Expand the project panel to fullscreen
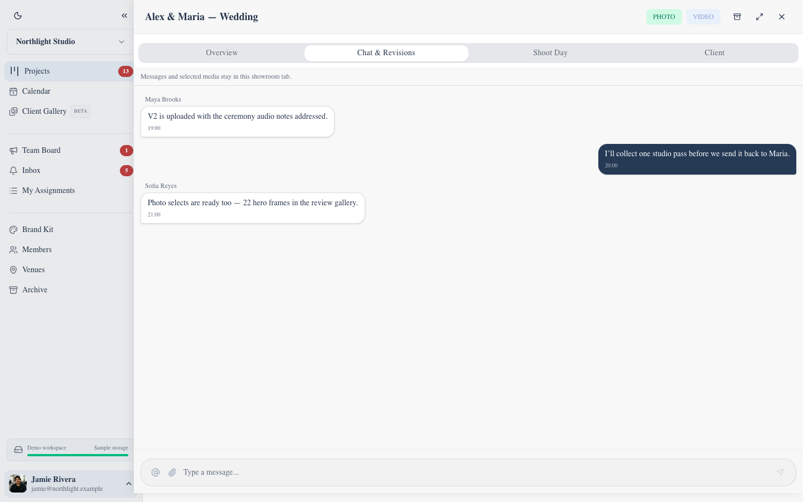This screenshot has height=502, width=803. coord(760,17)
